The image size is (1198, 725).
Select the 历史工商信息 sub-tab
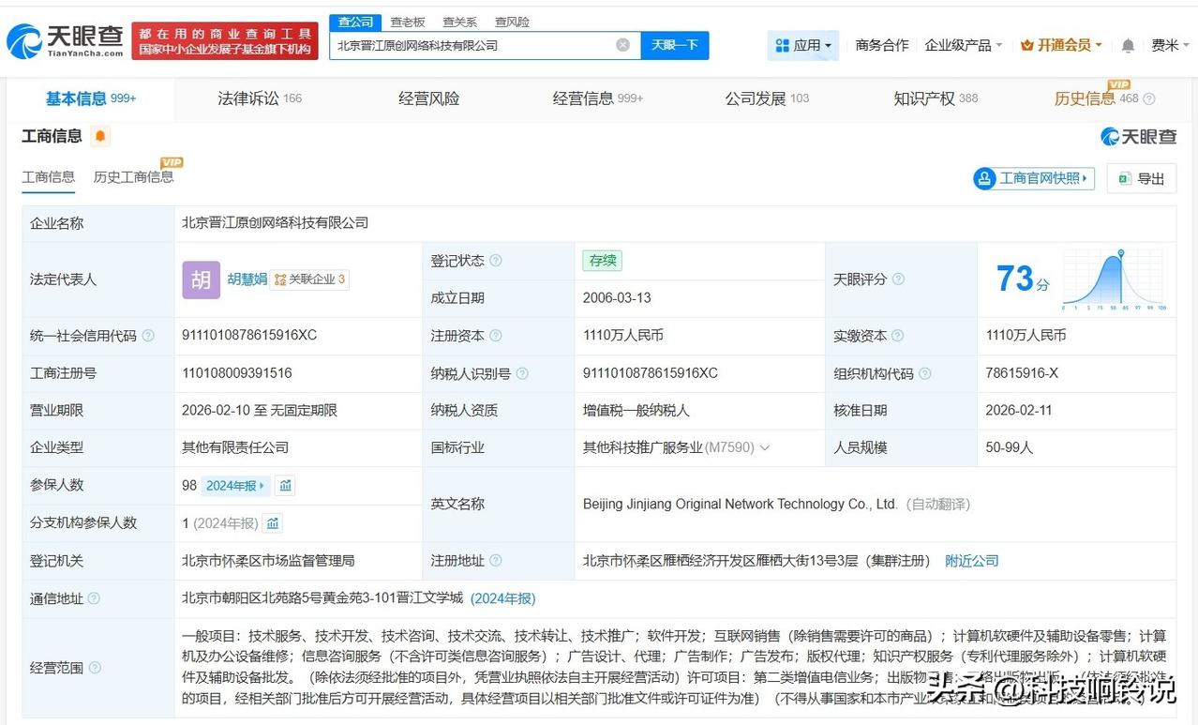(x=133, y=177)
